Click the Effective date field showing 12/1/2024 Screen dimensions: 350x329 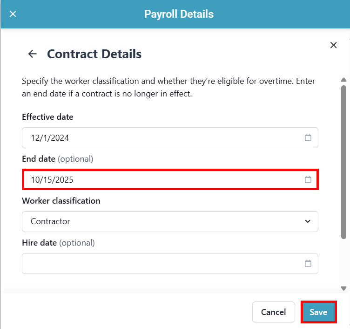pyautogui.click(x=163, y=138)
